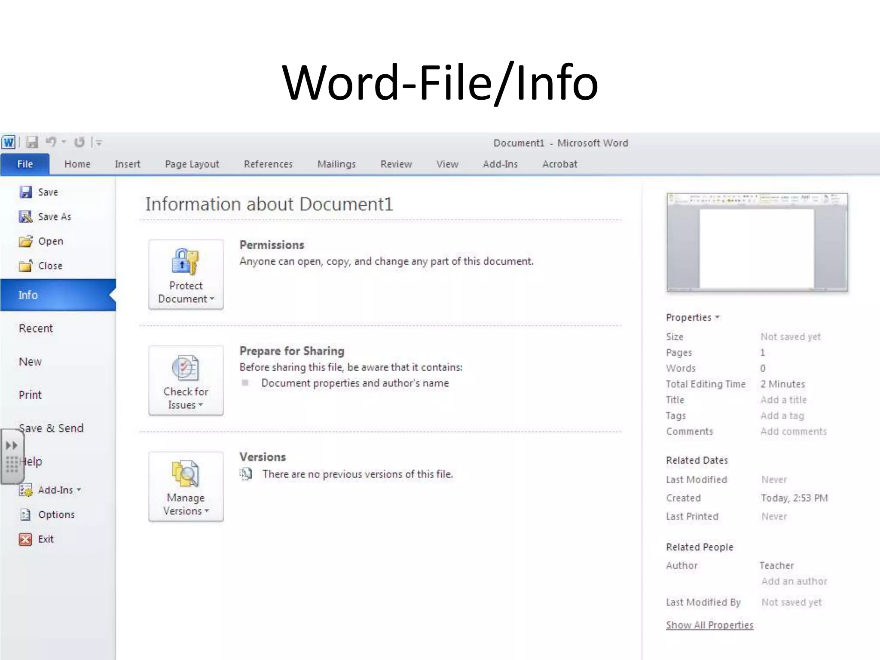The height and width of the screenshot is (660, 880).
Task: Open the File tab
Action: coord(25,164)
